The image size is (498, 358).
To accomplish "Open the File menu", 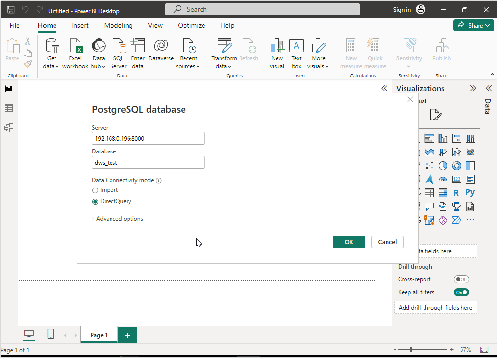I will click(x=15, y=25).
